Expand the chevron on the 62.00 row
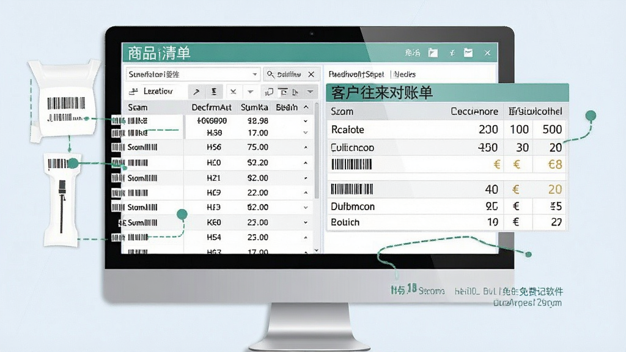Image resolution: width=626 pixels, height=352 pixels. pos(306,208)
